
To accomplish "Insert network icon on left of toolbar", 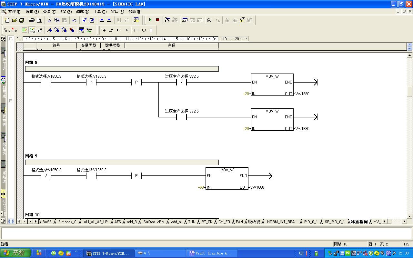I will coord(7,30).
